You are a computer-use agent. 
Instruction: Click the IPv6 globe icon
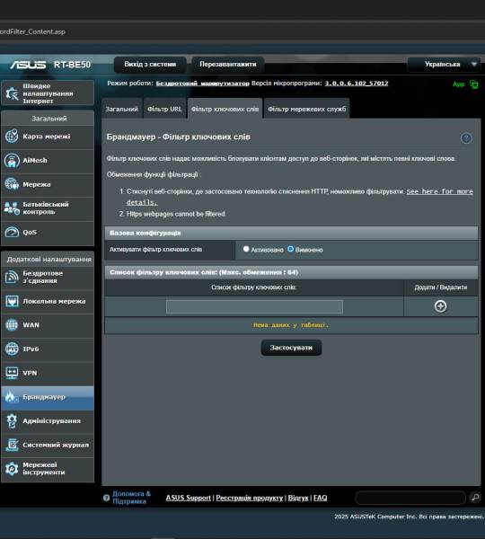coord(12,349)
